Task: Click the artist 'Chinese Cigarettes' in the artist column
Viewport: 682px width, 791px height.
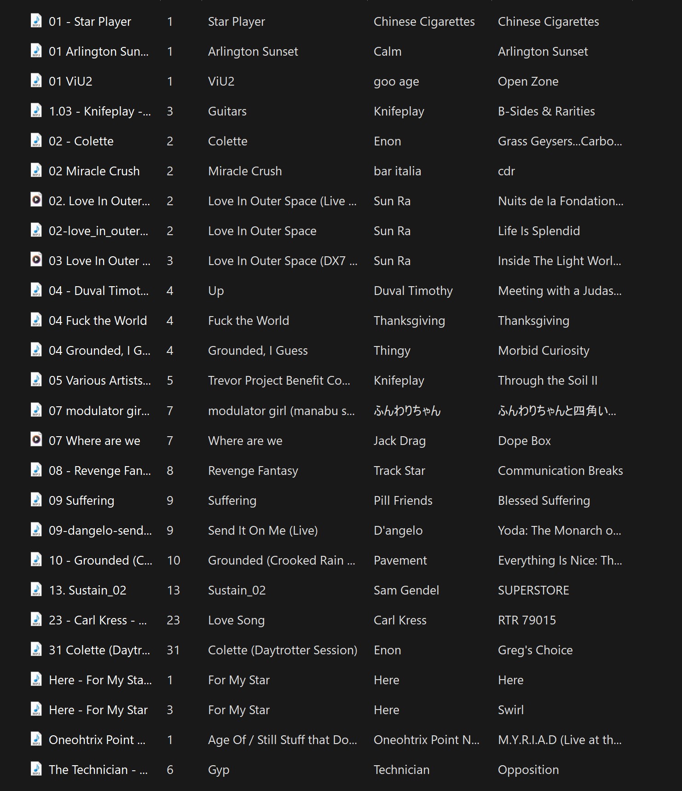Action: (424, 22)
